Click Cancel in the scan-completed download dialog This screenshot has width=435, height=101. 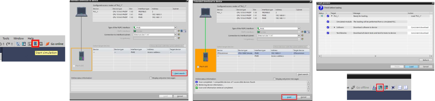(x=303, y=97)
